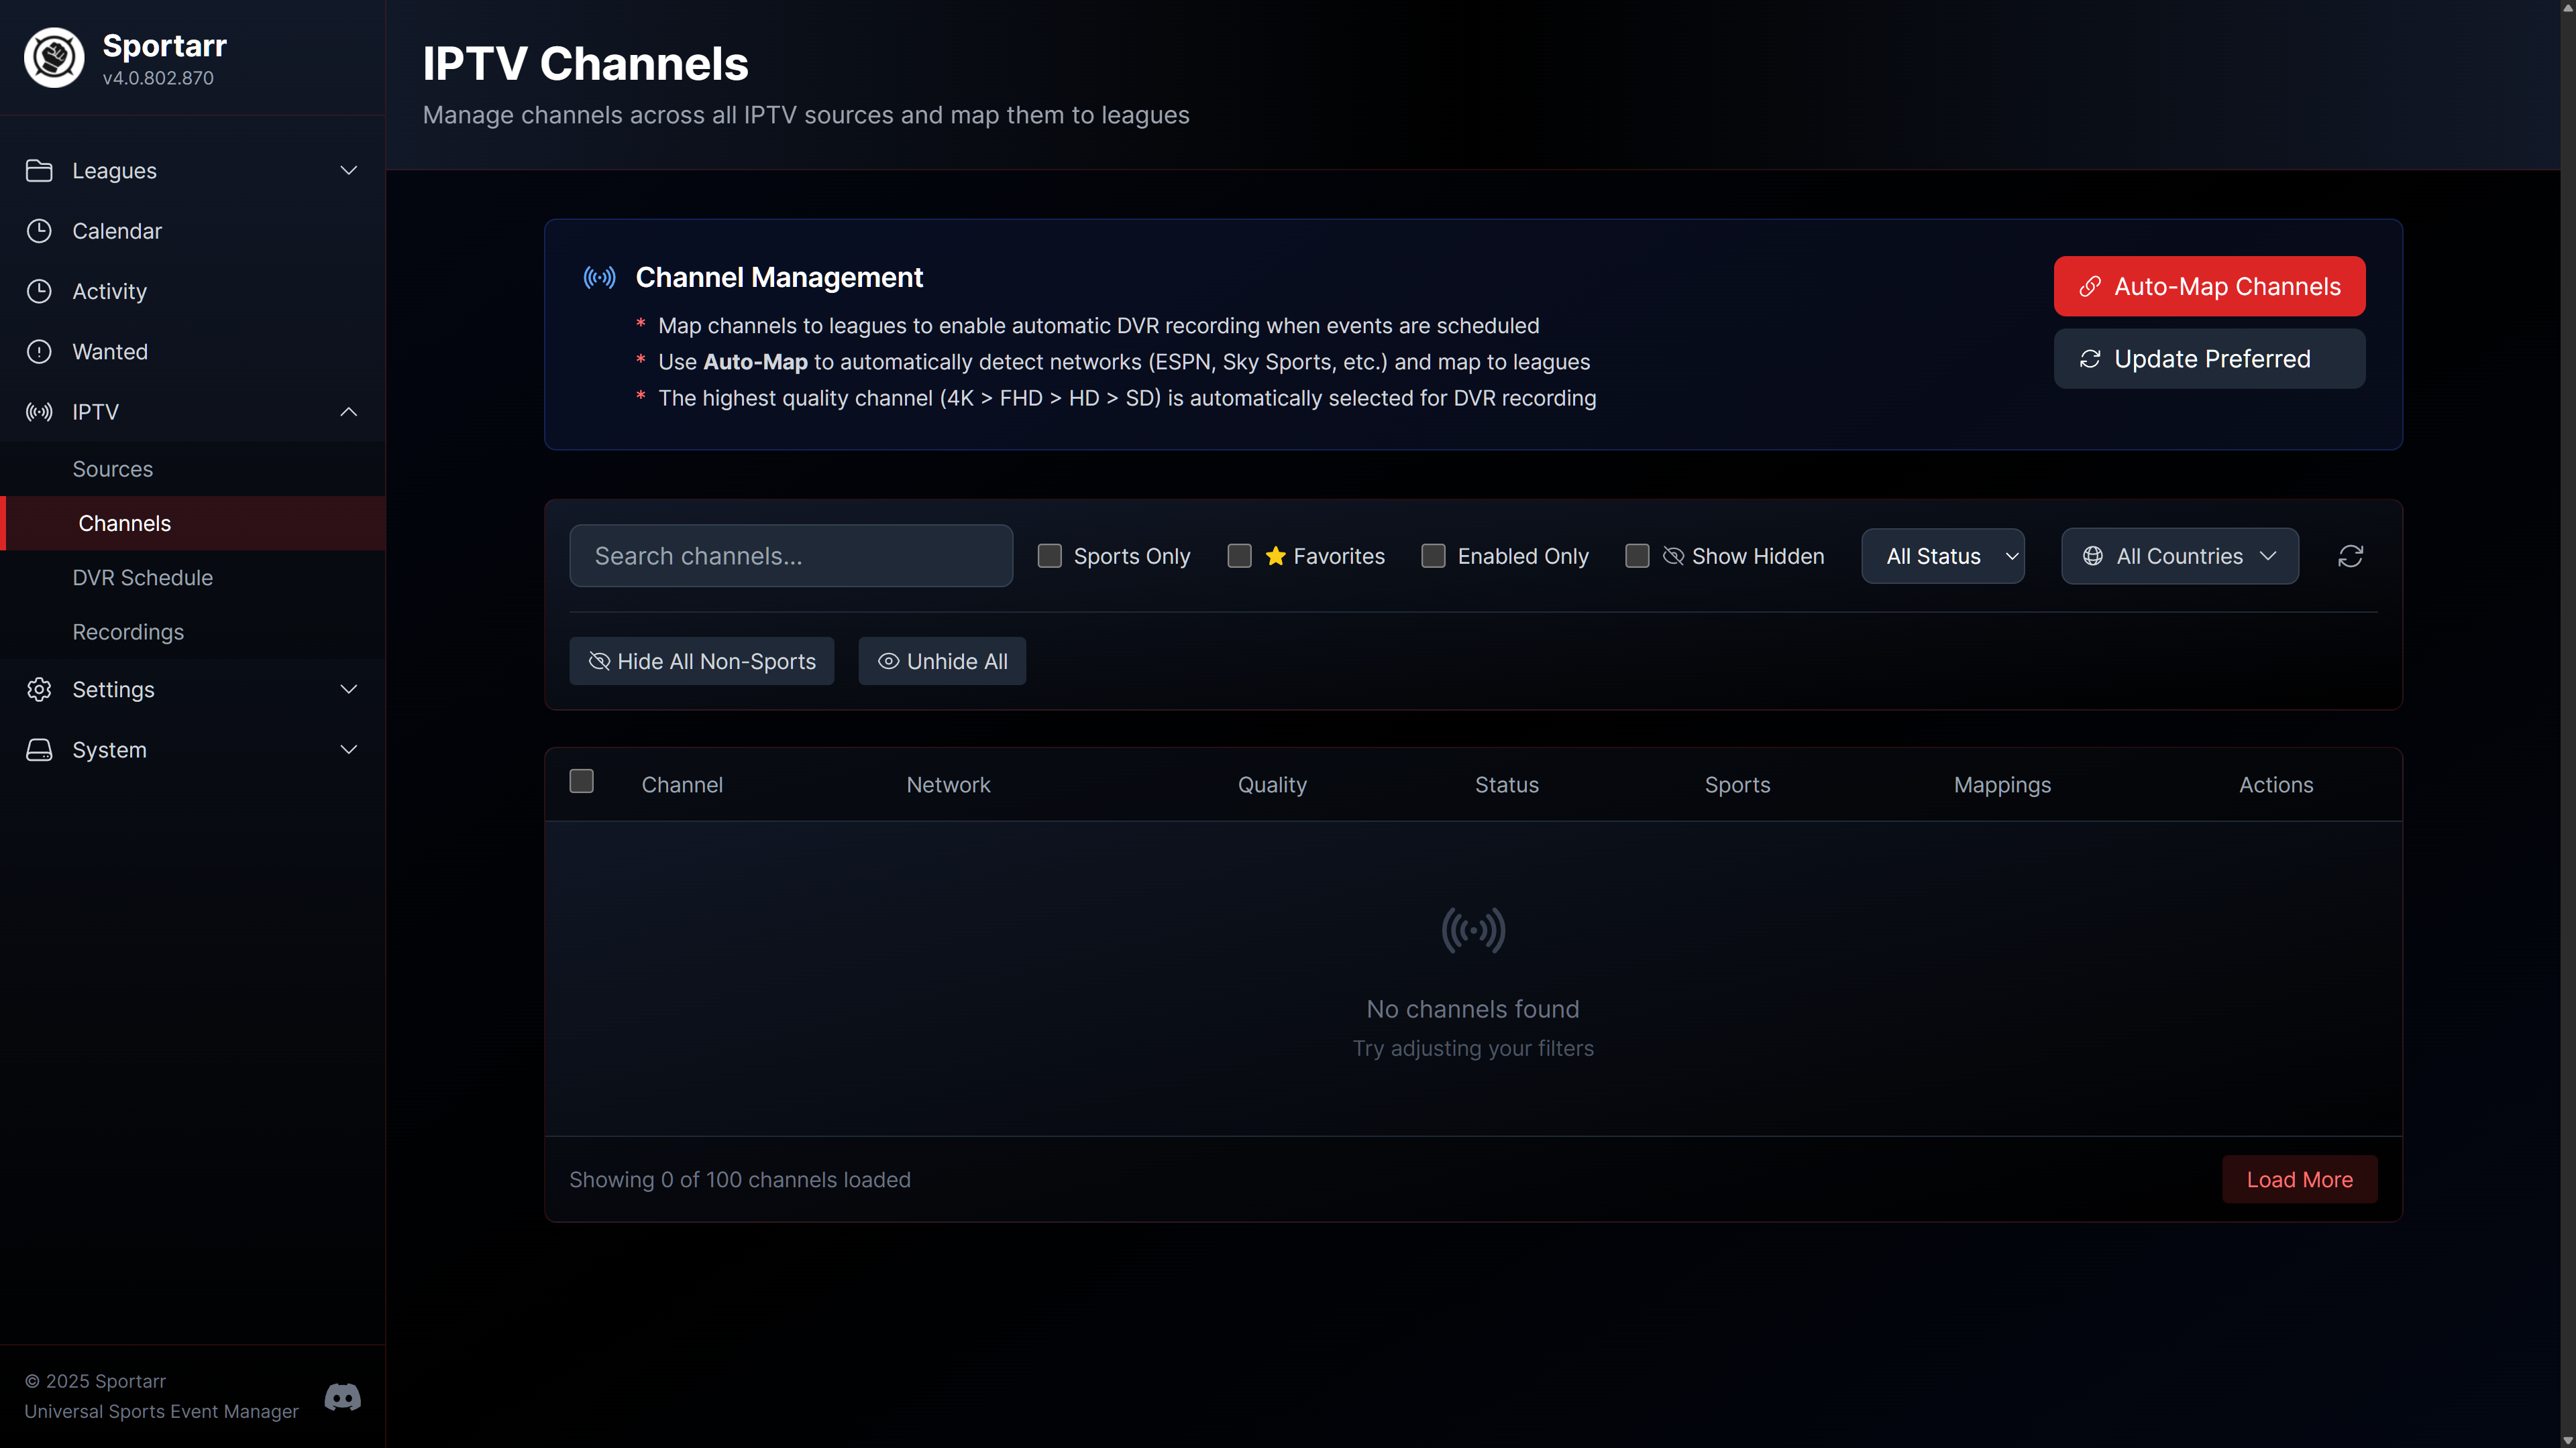
Task: Click the Mappings column header
Action: click(x=2002, y=784)
